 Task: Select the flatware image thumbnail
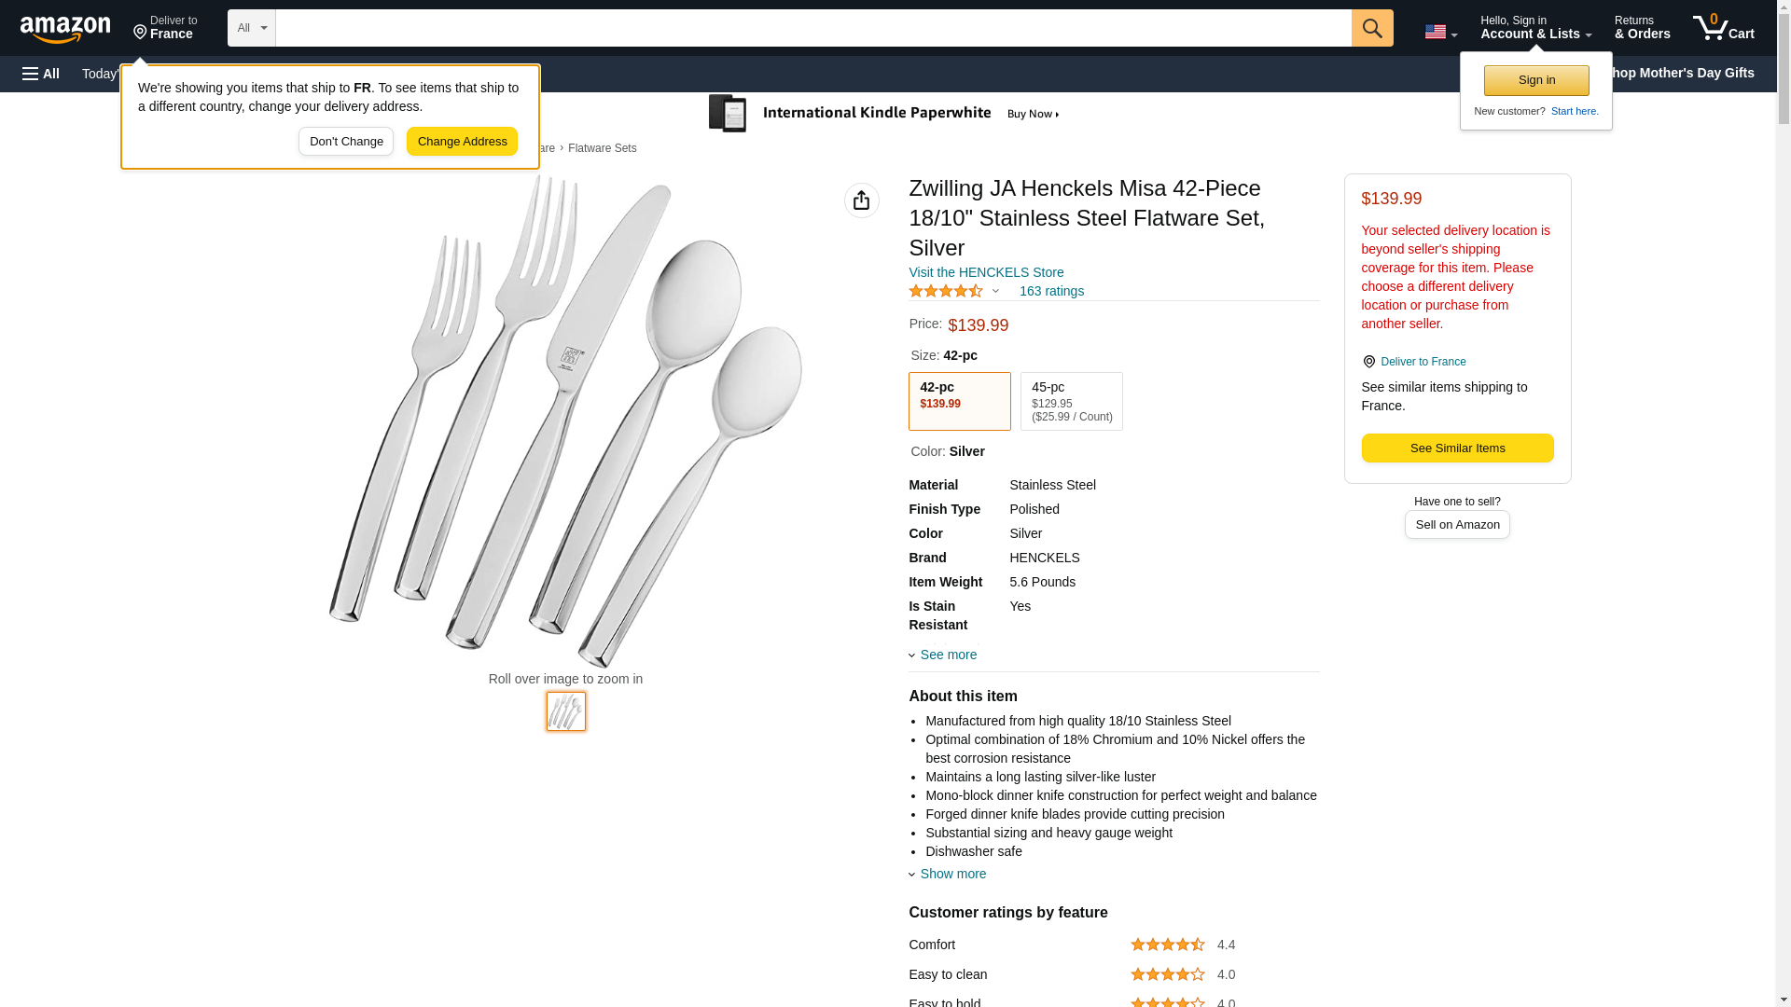click(565, 711)
